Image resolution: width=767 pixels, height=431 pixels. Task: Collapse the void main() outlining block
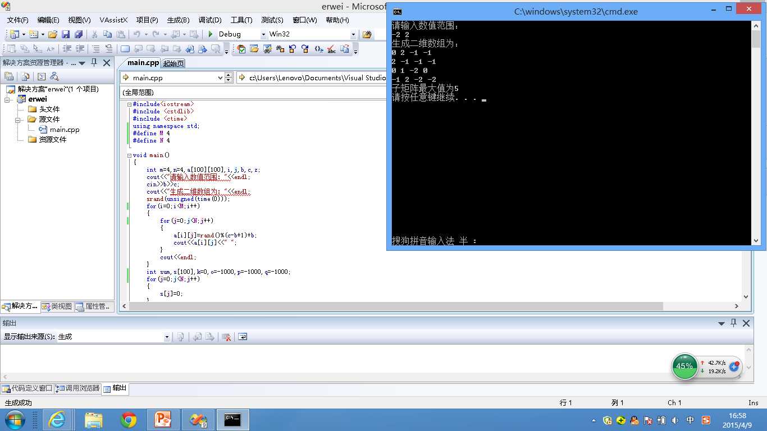pyautogui.click(x=129, y=155)
